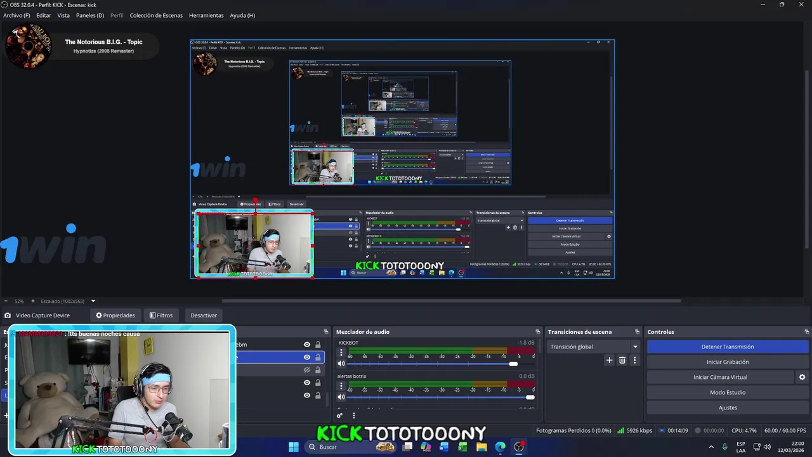The width and height of the screenshot is (812, 457).
Task: Open Ajustes settings
Action: [728, 407]
